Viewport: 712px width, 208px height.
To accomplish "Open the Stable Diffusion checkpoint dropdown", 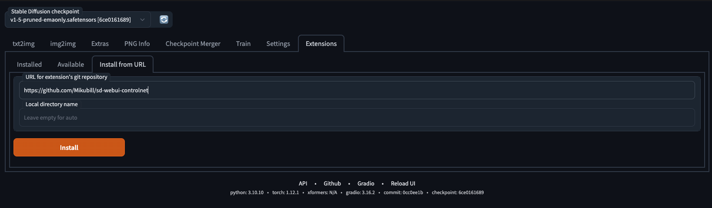I will (78, 19).
